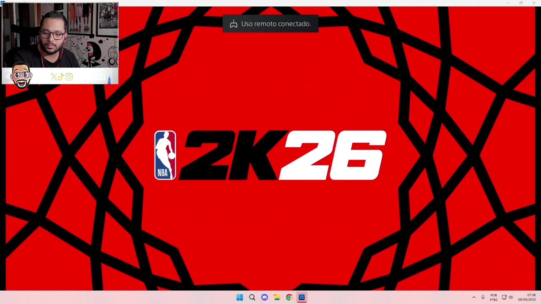Screen dimensions: 541x304
Task: Open File Explorer from the taskbar
Action: tap(277, 297)
